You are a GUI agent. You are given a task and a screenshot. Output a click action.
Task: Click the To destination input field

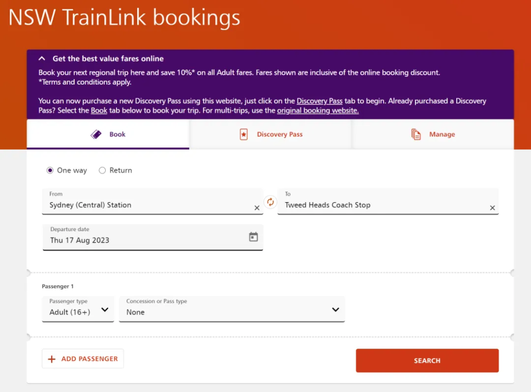(388, 201)
